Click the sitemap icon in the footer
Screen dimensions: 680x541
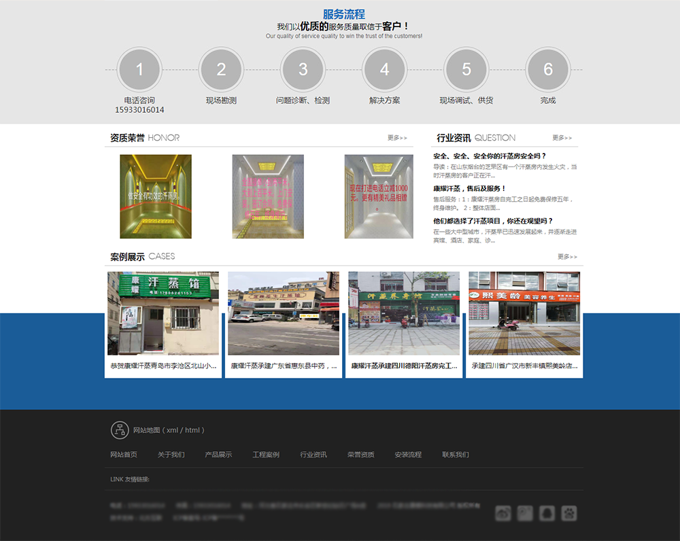[x=120, y=430]
